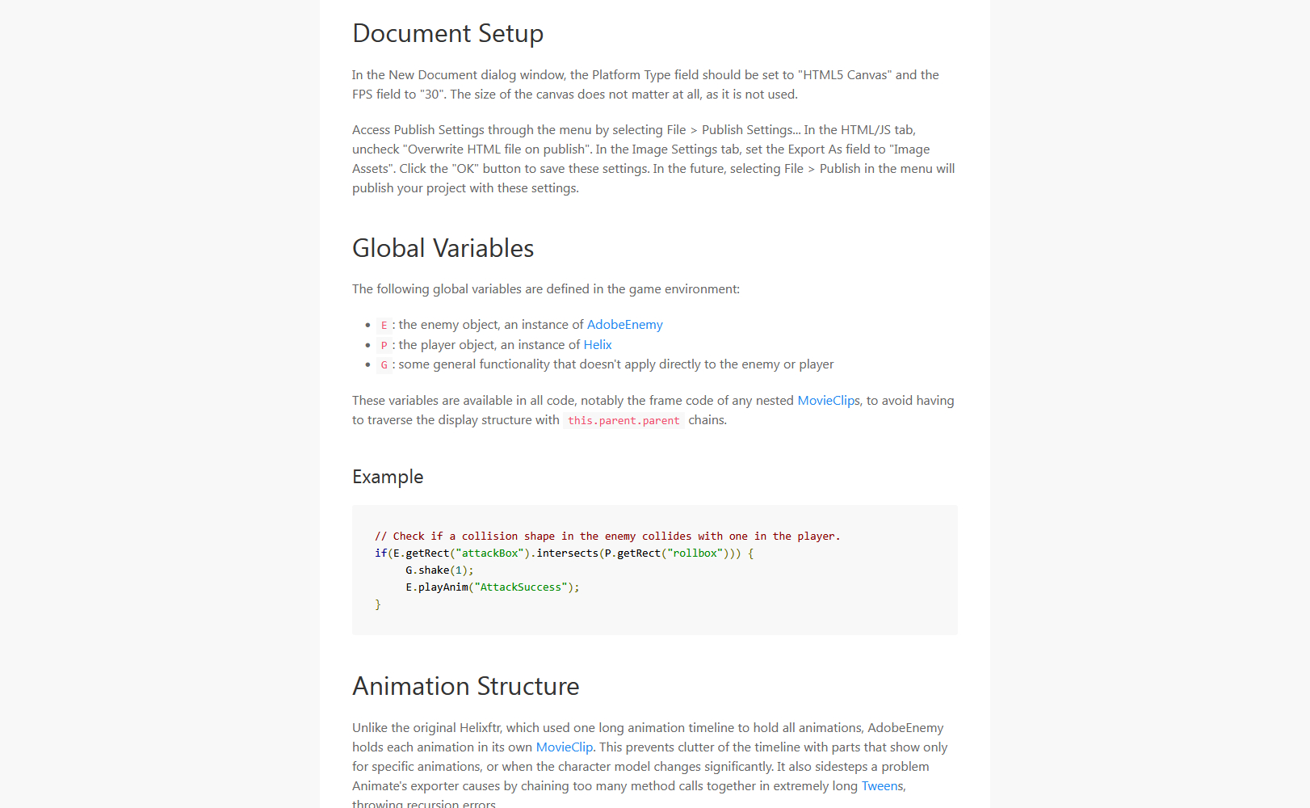Open the Tweens link
Image resolution: width=1310 pixels, height=808 pixels.
click(882, 786)
